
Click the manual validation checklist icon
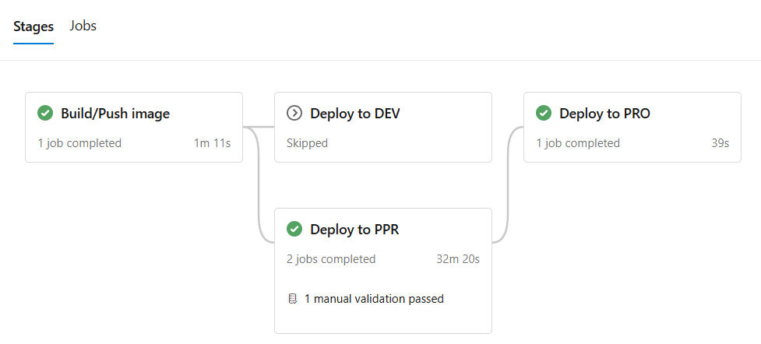(x=292, y=299)
